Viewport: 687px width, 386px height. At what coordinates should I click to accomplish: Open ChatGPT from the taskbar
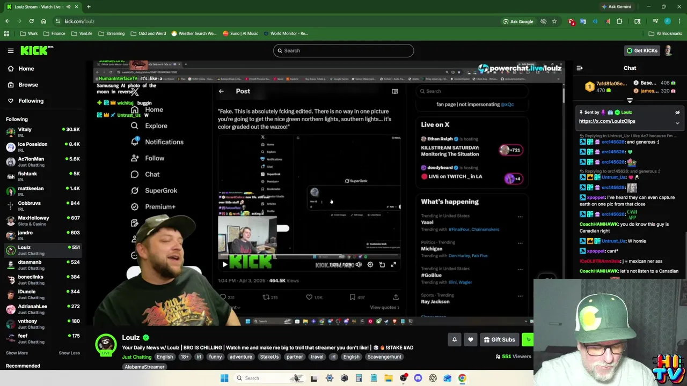point(433,378)
